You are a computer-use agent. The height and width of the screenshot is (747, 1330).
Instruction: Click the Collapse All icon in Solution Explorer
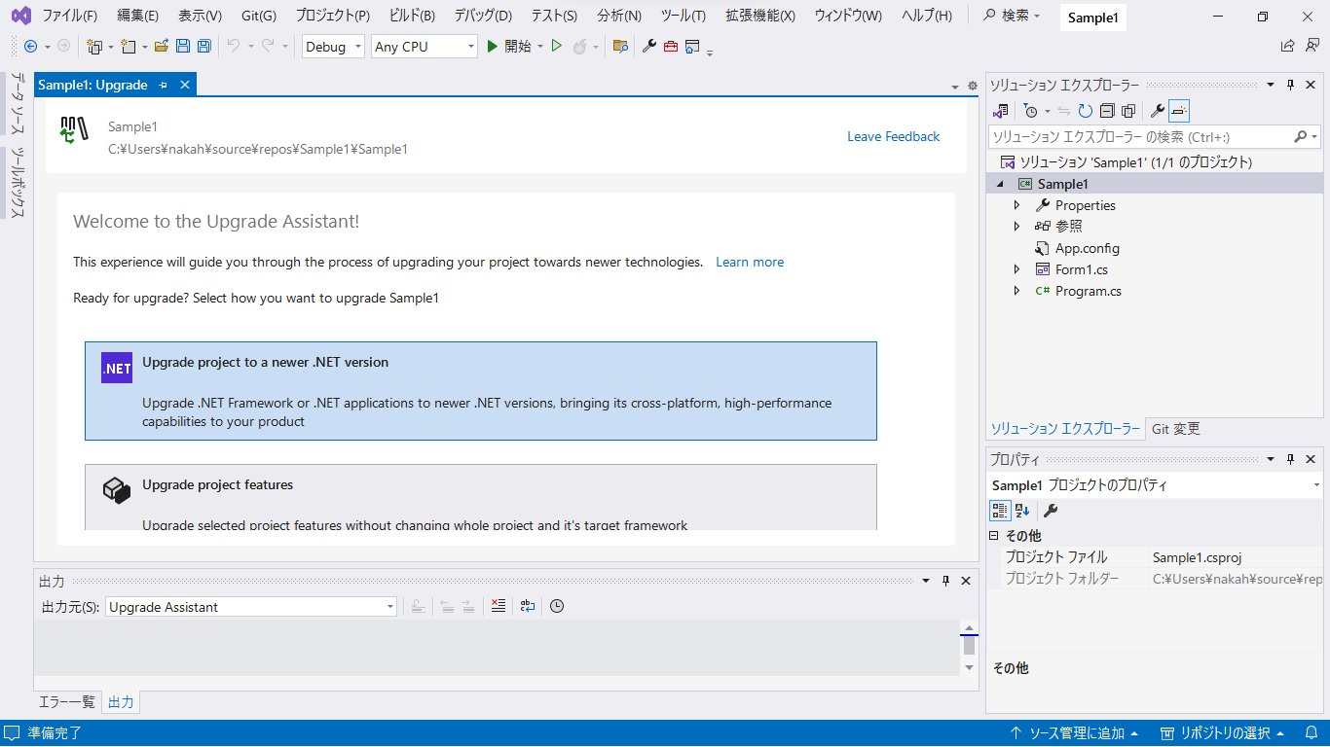[x=1106, y=111]
